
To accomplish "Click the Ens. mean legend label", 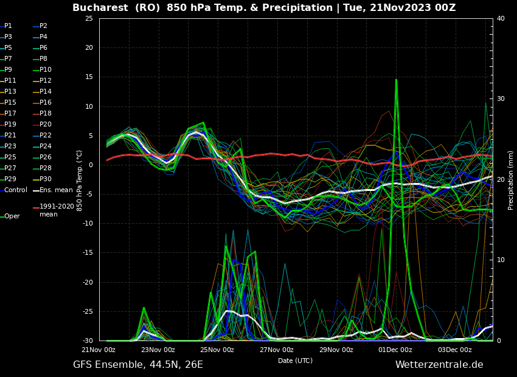I will 55,190.
